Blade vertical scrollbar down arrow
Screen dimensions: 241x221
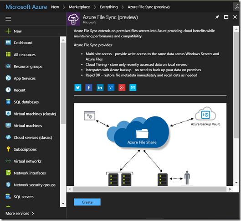236,183
